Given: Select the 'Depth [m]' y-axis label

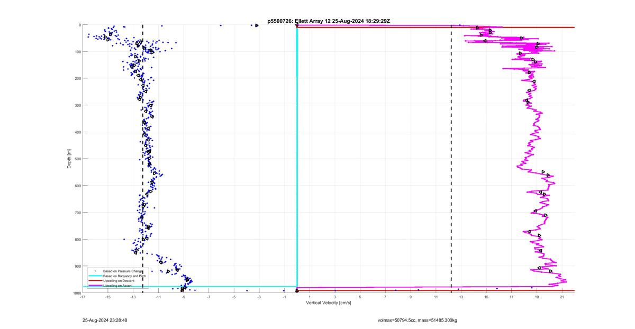Looking at the screenshot, I should 69,159.
